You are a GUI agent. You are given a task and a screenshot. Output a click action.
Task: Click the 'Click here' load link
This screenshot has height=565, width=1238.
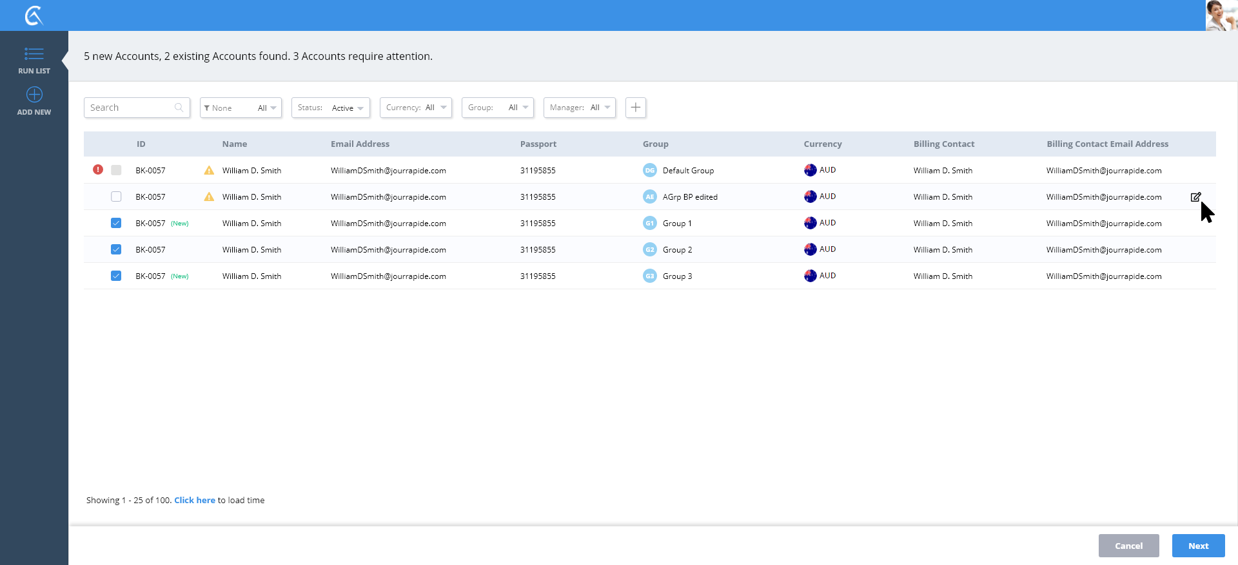point(195,500)
